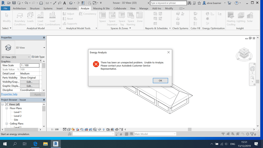This screenshot has height=148, width=263.
Task: Open the File menu tab
Action: (5, 8)
